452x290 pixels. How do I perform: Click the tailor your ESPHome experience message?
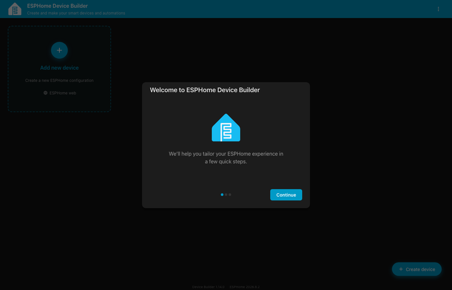pos(226,158)
